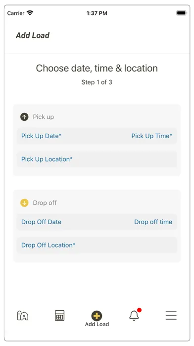The width and height of the screenshot is (194, 346).
Task: Tap the Pick up section label
Action: click(x=43, y=117)
